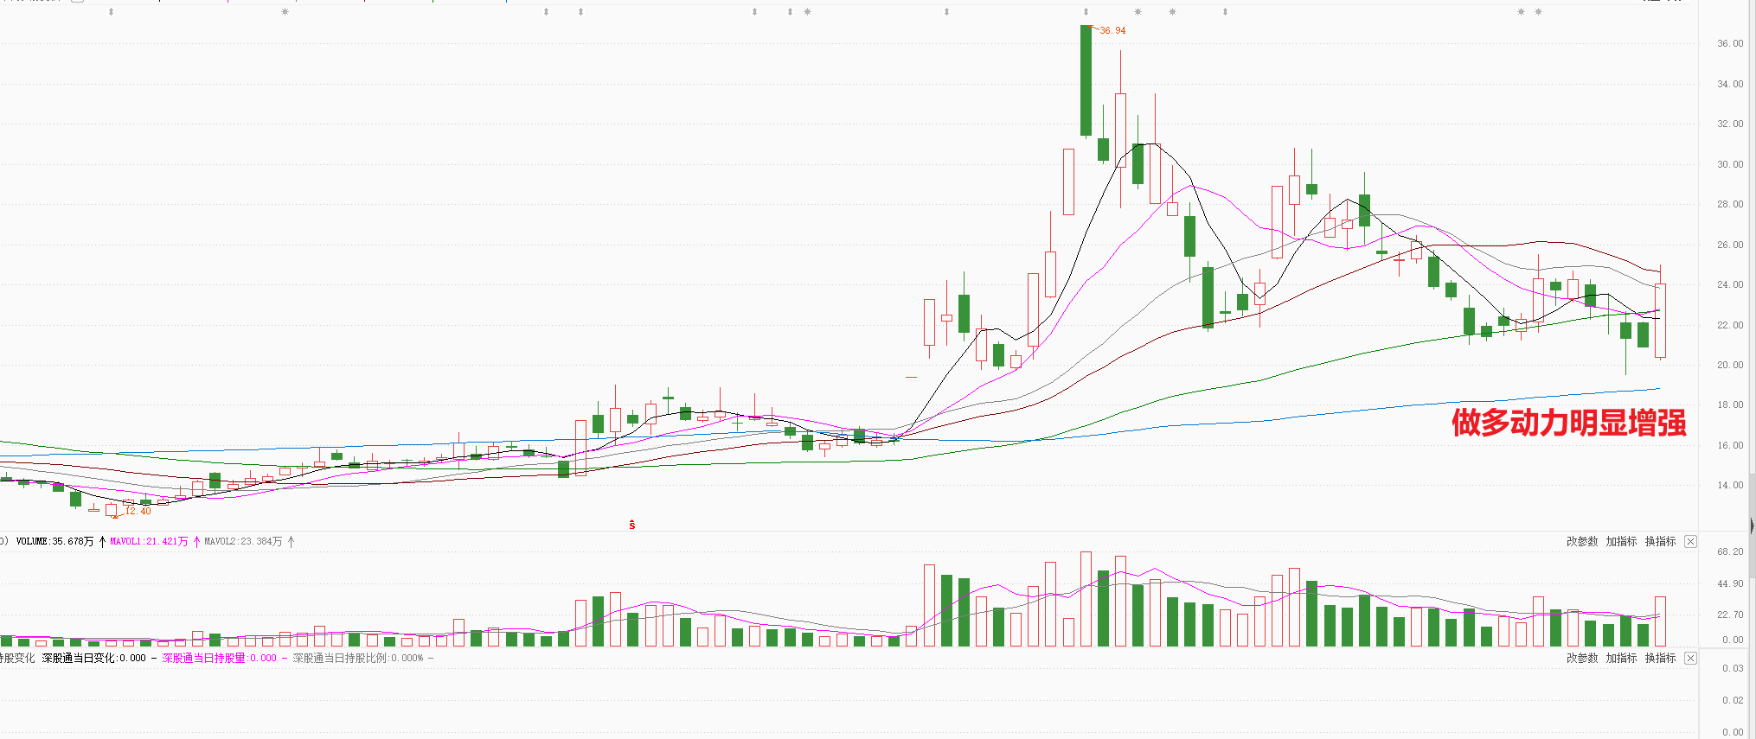This screenshot has height=739, width=1756.
Task: Click the up arrow beside MAVOL1:21.421万
Action: [x=196, y=542]
